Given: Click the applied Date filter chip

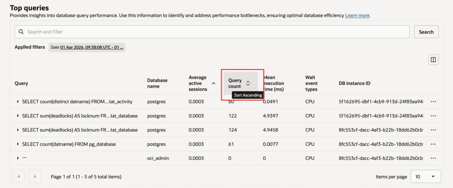Looking at the screenshot, I should click(87, 47).
